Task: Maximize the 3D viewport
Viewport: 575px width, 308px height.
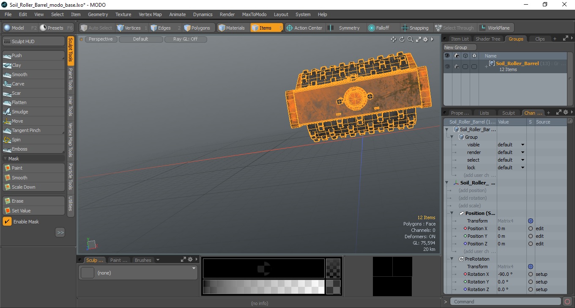Action: pos(418,39)
